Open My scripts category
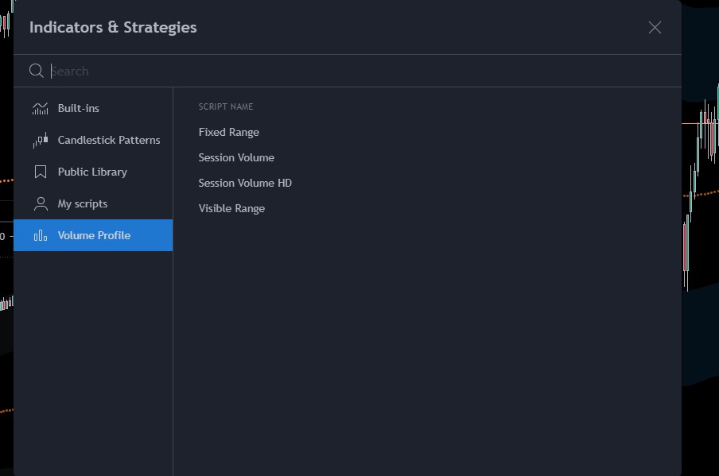The image size is (719, 476). (x=93, y=204)
